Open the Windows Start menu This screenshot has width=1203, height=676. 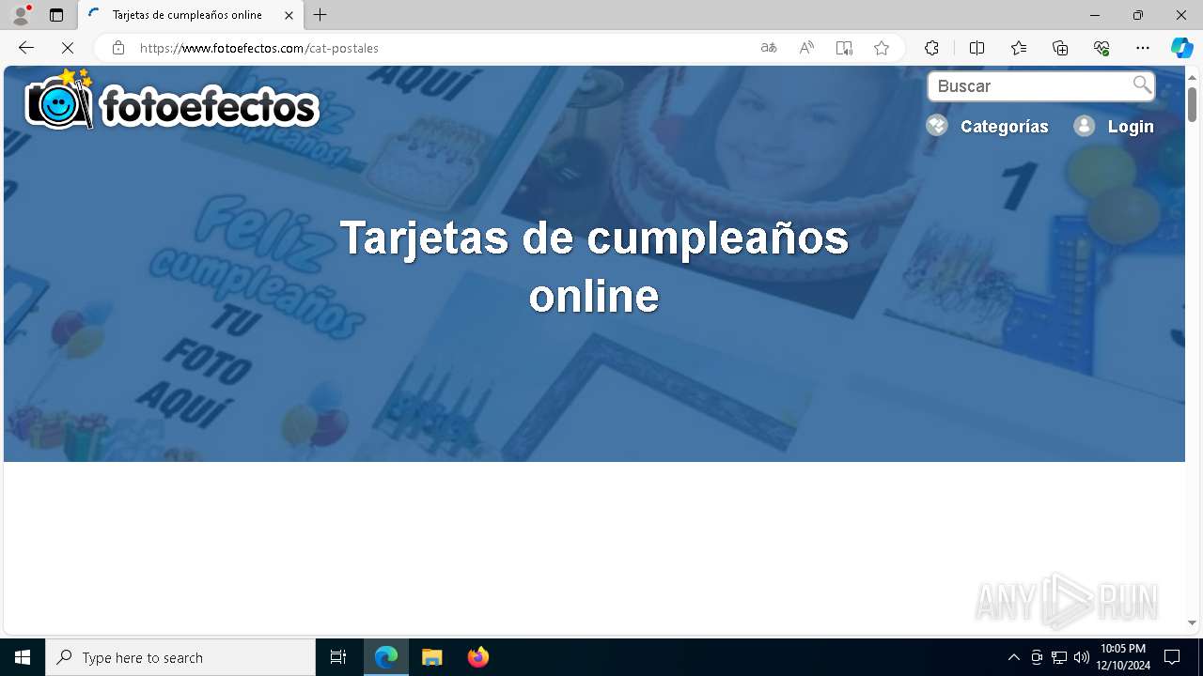(23, 657)
